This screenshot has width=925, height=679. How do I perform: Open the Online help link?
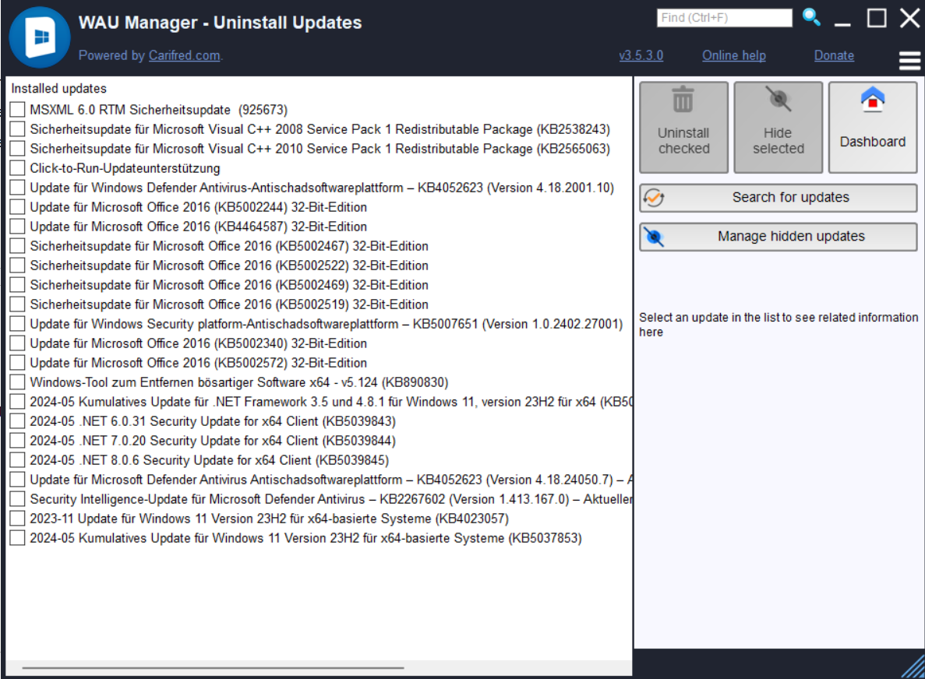tap(733, 55)
